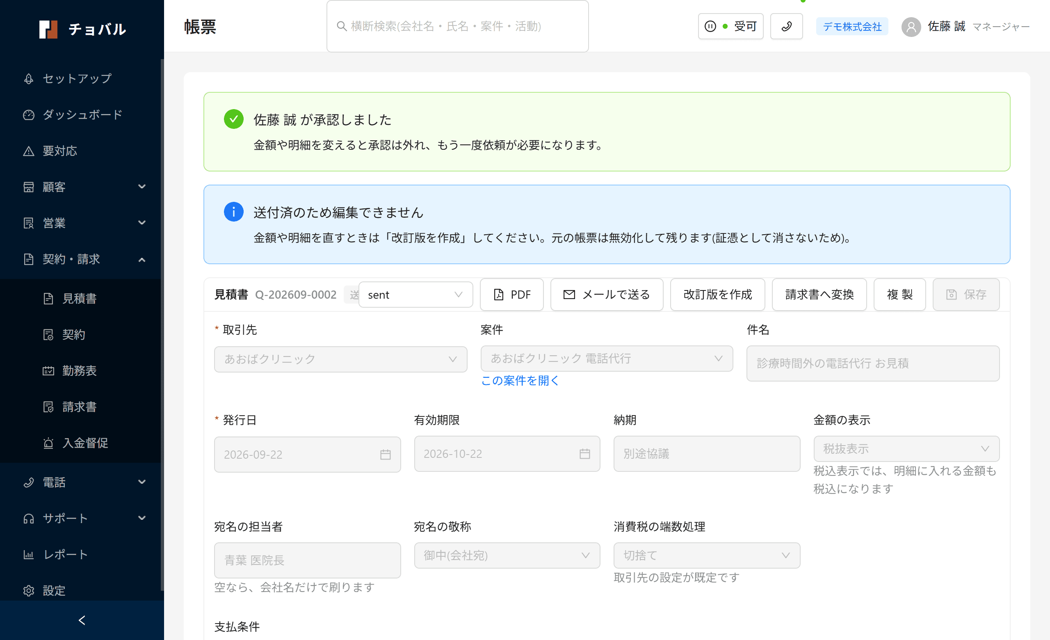
Task: Open the 有効期限 calendar icon
Action: 584,454
